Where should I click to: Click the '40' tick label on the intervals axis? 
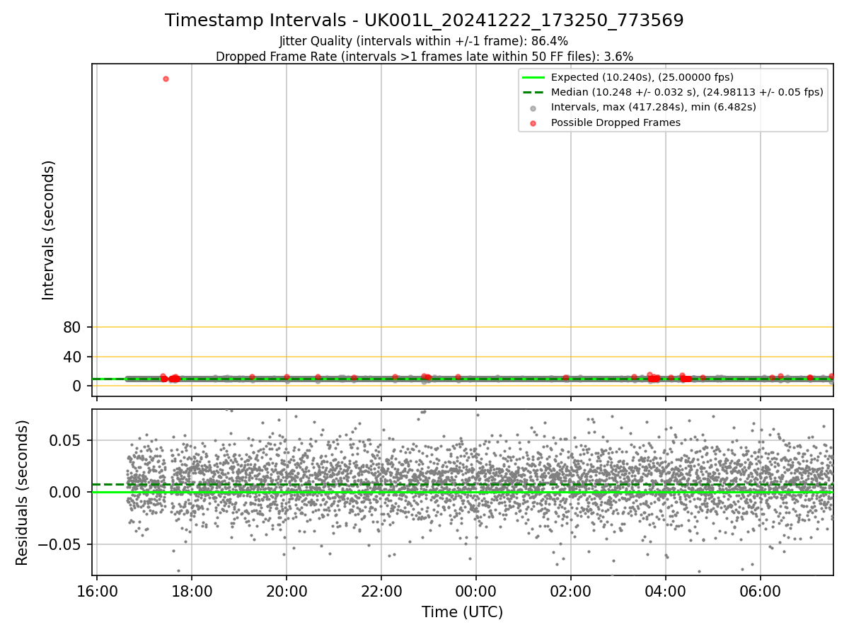pos(74,357)
